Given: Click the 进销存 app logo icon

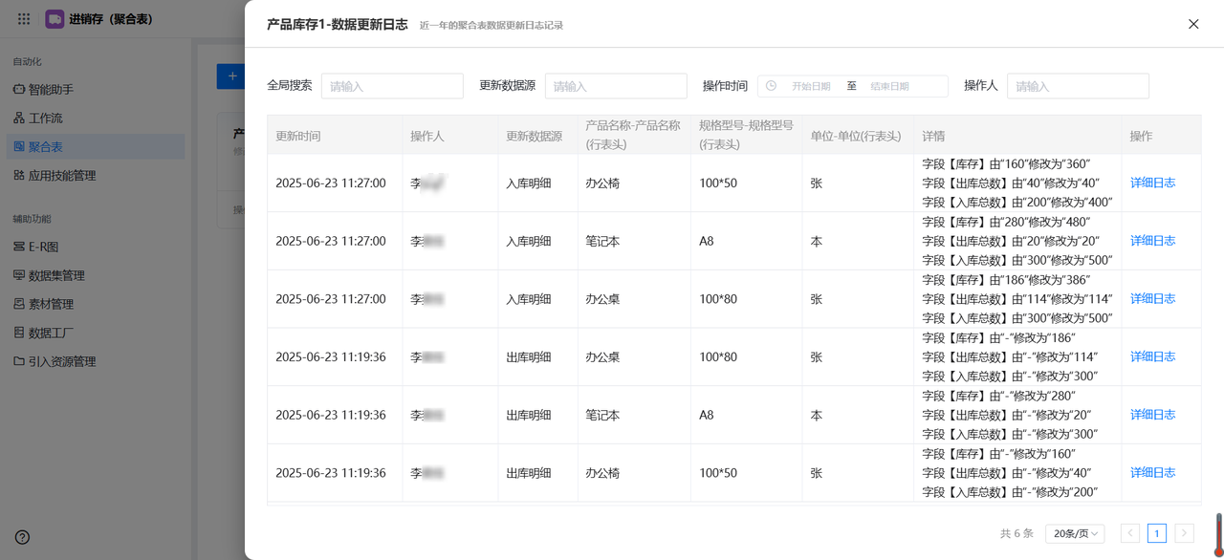Looking at the screenshot, I should tap(55, 19).
